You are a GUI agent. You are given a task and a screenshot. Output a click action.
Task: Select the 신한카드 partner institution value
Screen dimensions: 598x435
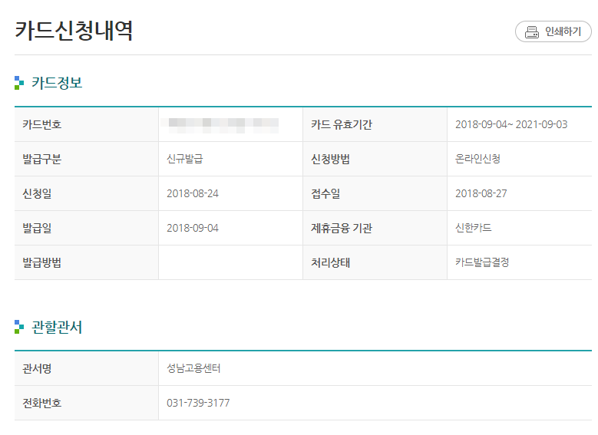pyautogui.click(x=474, y=228)
